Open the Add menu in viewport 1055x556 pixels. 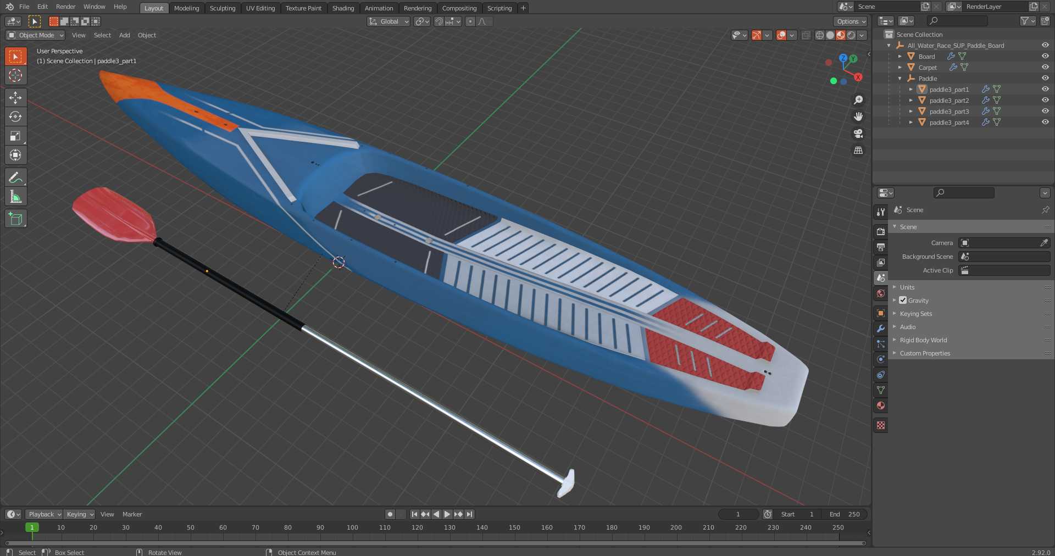tap(125, 35)
